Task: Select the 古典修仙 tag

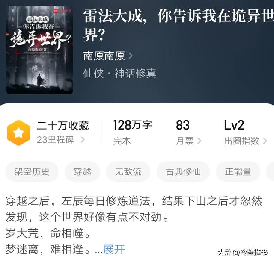Action: coord(183,172)
